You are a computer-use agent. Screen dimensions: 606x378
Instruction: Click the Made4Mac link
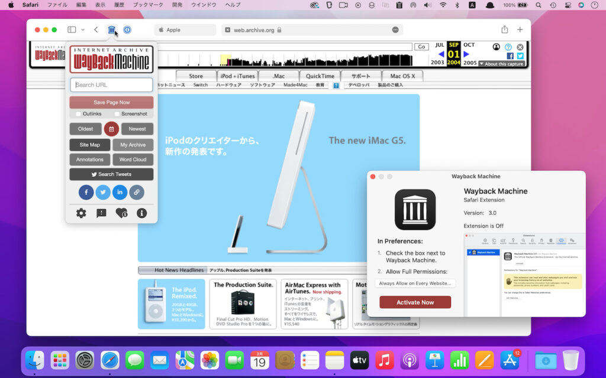pos(295,85)
